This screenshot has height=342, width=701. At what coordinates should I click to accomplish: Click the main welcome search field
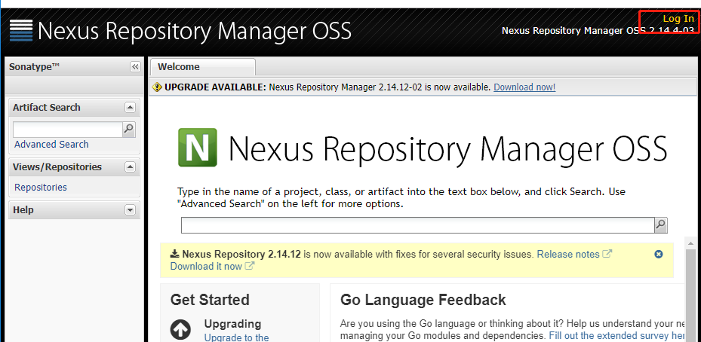417,225
